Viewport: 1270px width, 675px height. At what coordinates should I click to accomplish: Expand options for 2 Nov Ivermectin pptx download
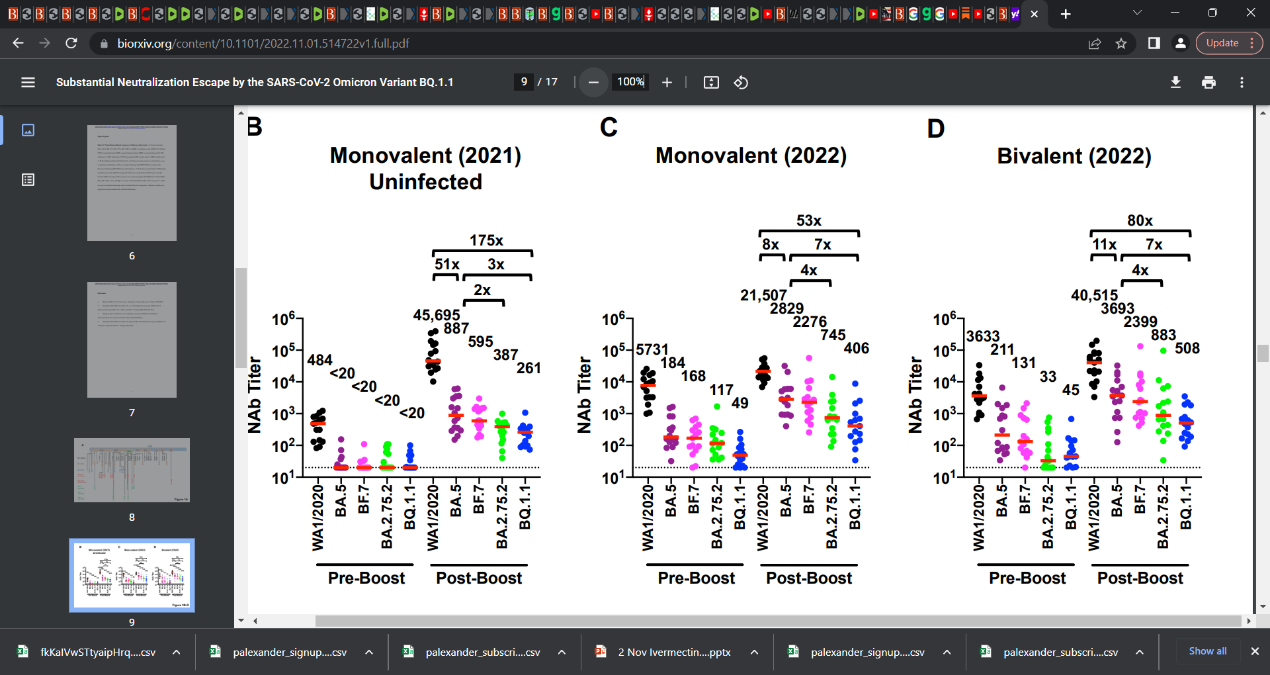pos(754,652)
